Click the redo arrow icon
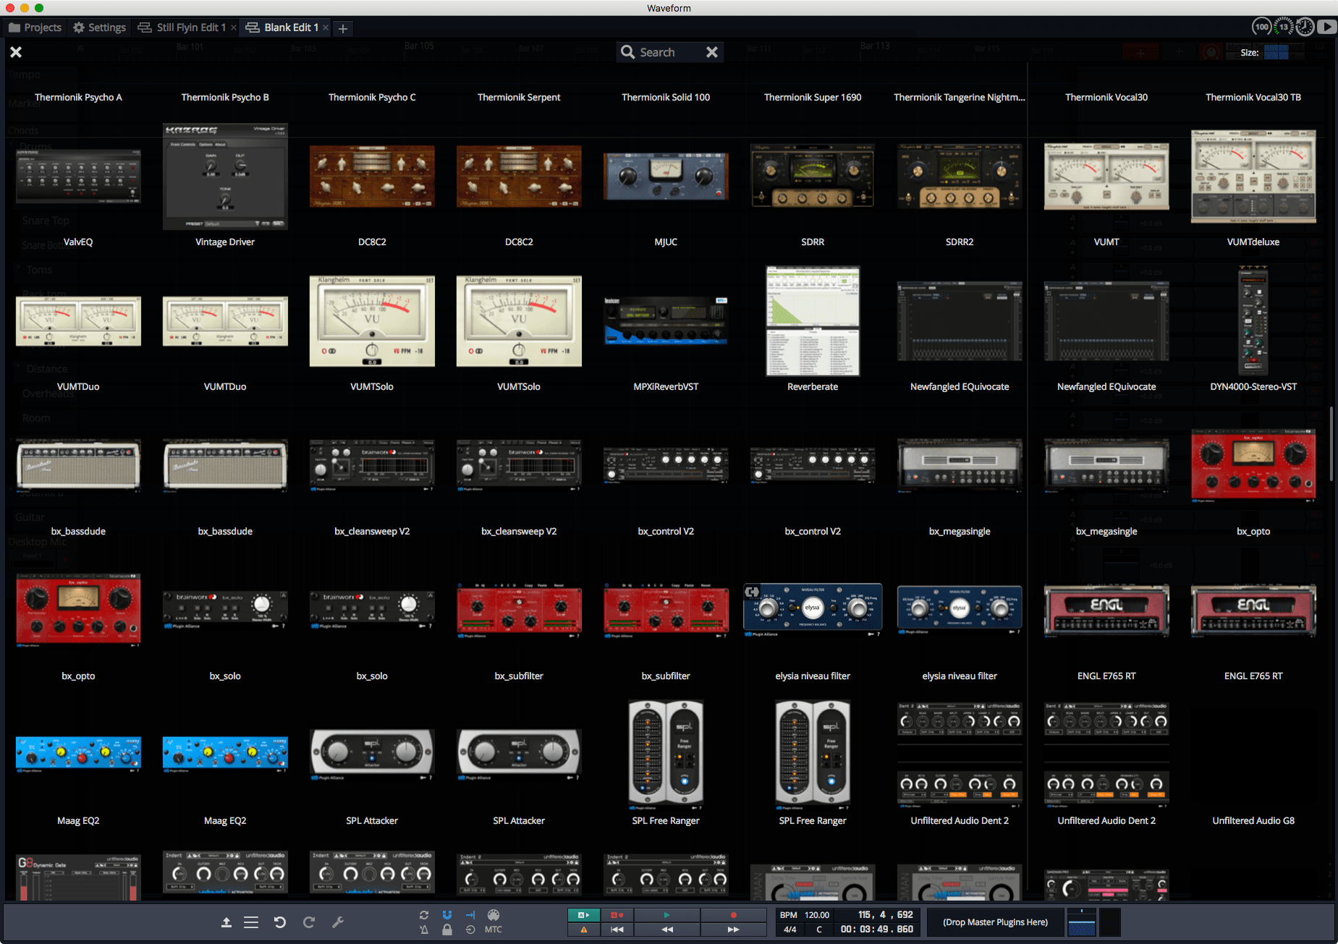The height and width of the screenshot is (944, 1338). point(310,922)
